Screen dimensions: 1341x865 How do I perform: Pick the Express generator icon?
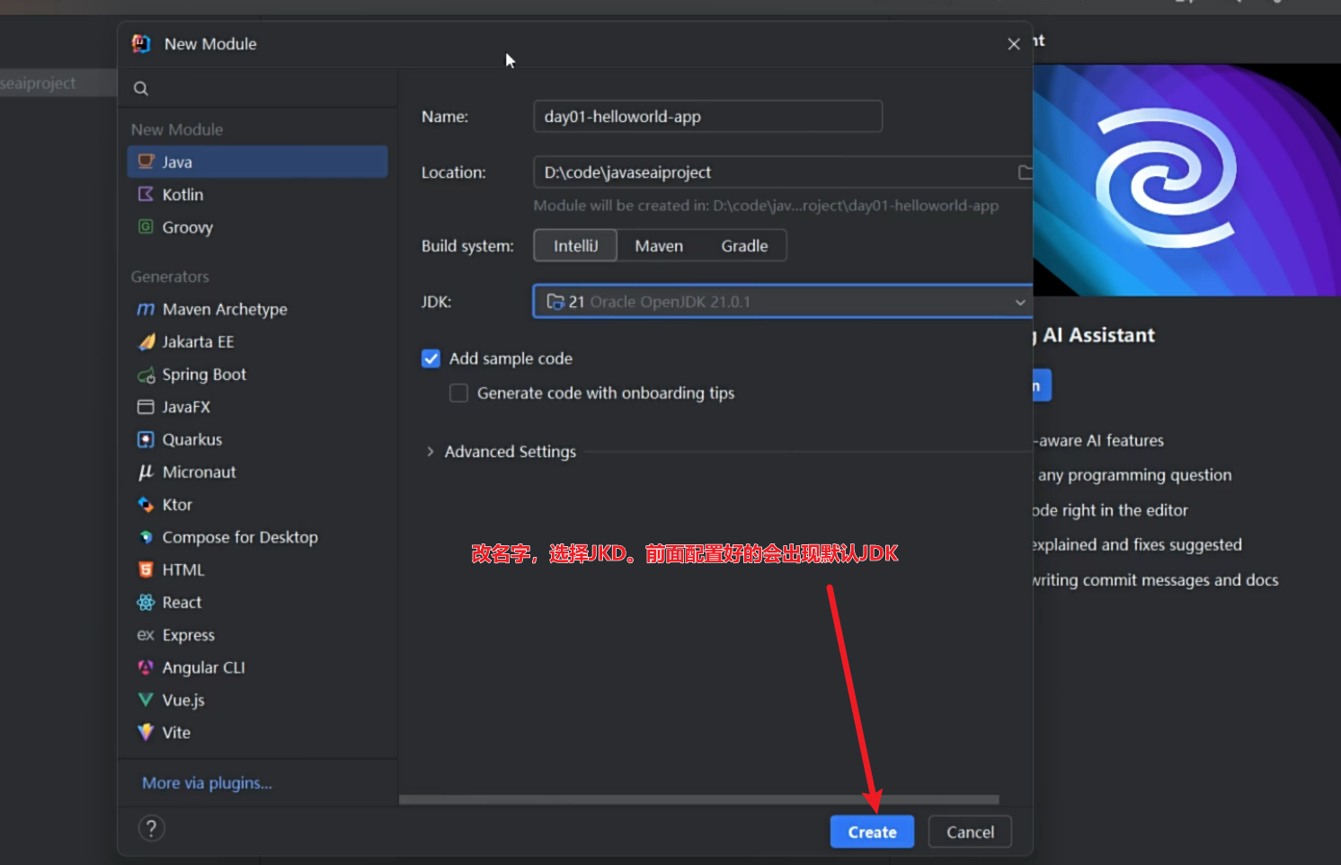(146, 635)
